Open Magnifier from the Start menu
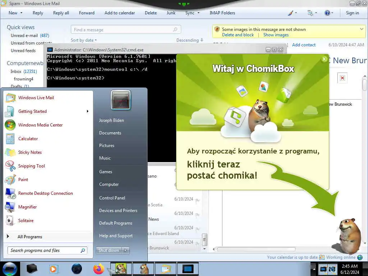This screenshot has height=276, width=368. coord(27,207)
